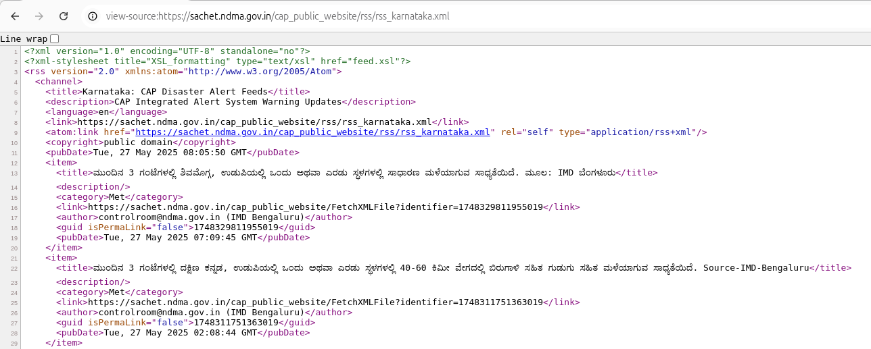Screen dimensions: 871x349
Task: Click the empty description tag on line 14
Action: 93,187
